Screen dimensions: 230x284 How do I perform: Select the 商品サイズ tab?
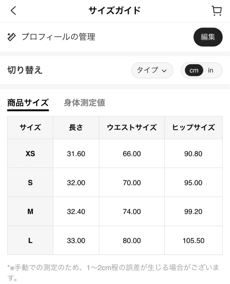[x=28, y=103]
